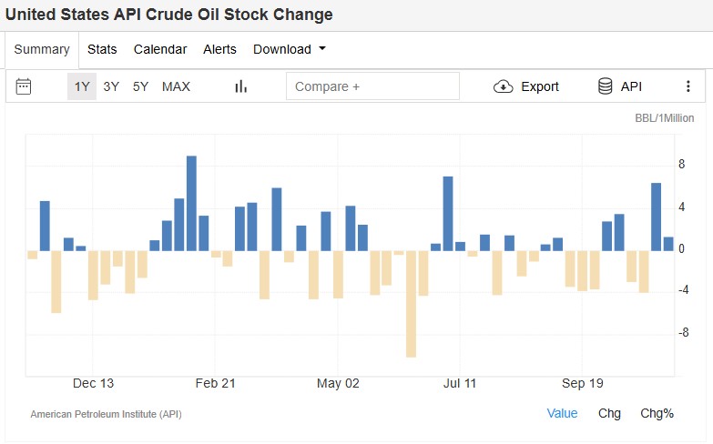Switch chart to 5Y range
Screen dimensions: 713x444
point(140,86)
